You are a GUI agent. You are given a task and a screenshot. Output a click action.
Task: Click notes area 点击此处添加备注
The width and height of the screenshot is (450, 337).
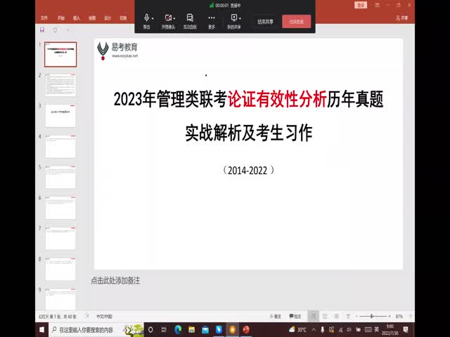[x=115, y=281]
